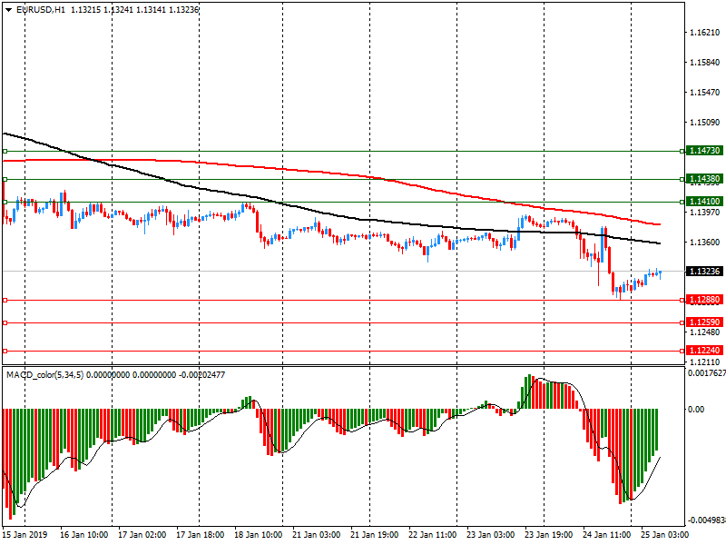Click price scale value 1.13970
Viewport: 726px width, 545px height.
tap(705, 213)
